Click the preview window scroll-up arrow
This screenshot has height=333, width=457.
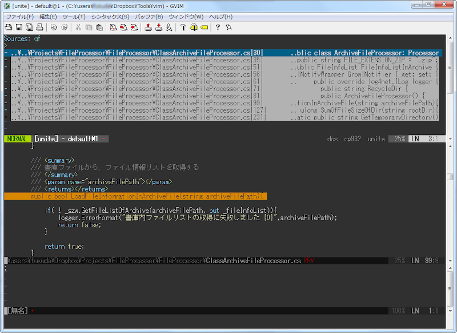pyautogui.click(x=450, y=146)
